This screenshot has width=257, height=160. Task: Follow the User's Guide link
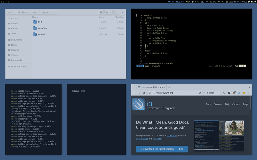[x=142, y=139]
